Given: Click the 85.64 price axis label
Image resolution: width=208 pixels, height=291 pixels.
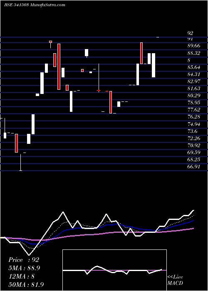Looking at the screenshot, I should (x=194, y=67).
